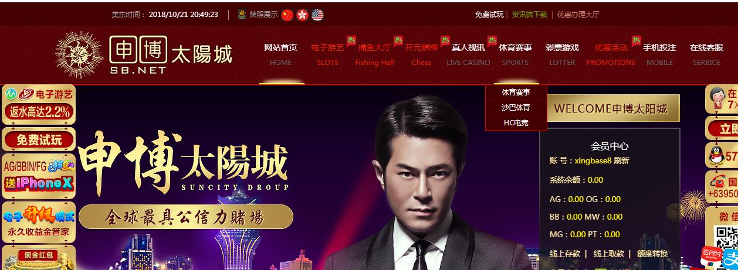This screenshot has width=738, height=270.
Task: Choose HC电竞 from sports dropdown
Action: (516, 122)
